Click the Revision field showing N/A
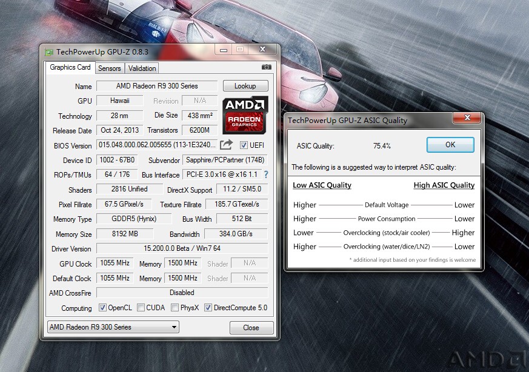This screenshot has width=529, height=372. click(200, 101)
